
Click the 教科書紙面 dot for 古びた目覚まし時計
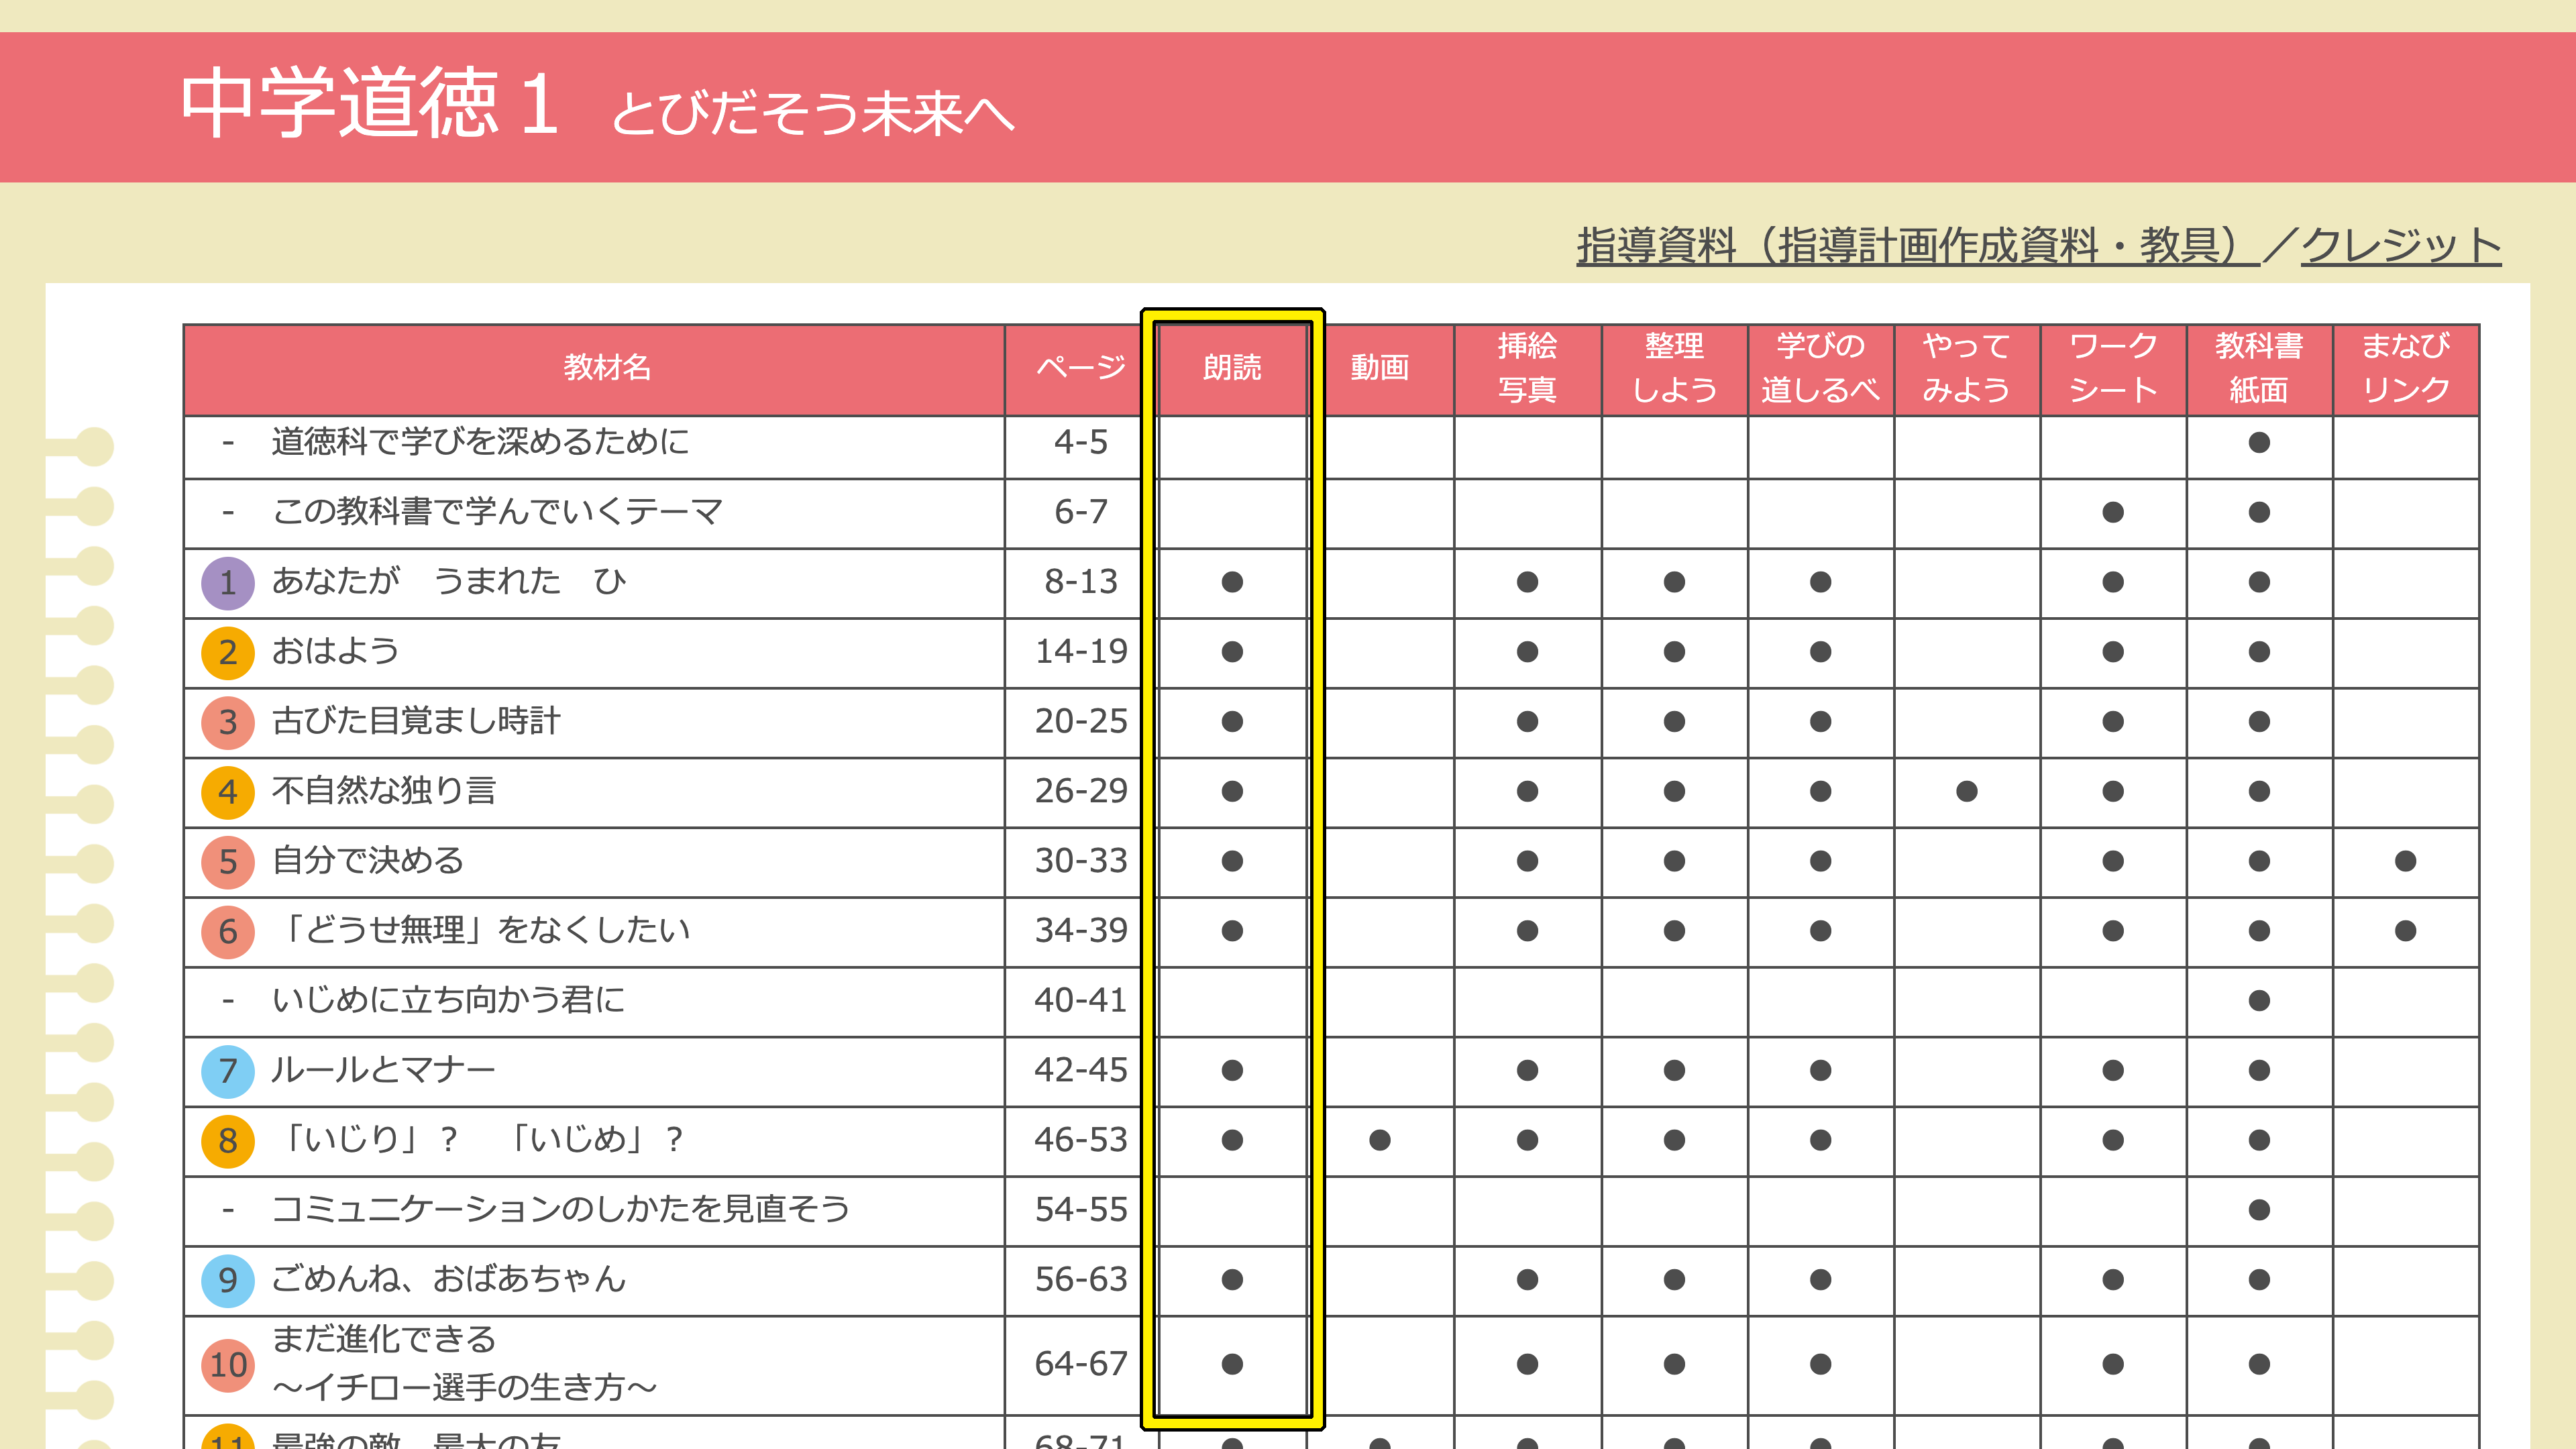(2259, 722)
